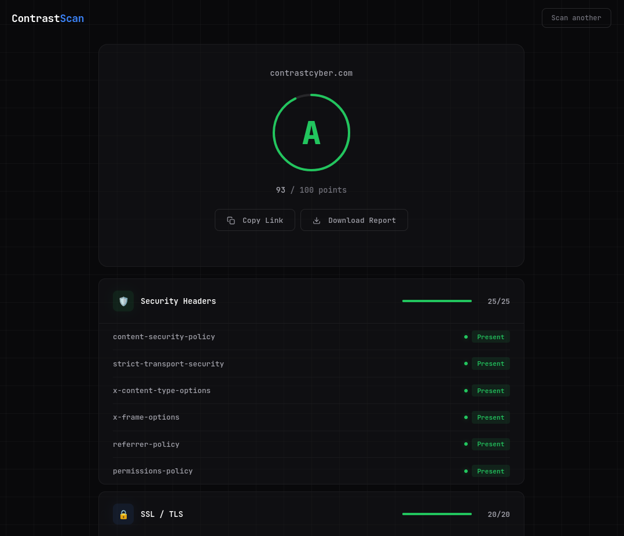Select the strict-transport-security row label

168,364
